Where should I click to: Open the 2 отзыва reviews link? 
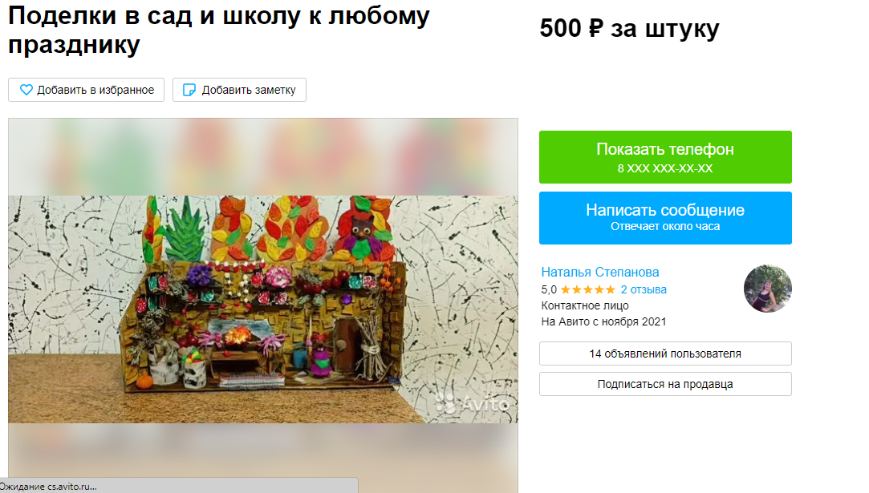pos(644,289)
